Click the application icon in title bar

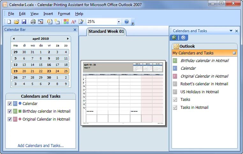click(x=5, y=5)
